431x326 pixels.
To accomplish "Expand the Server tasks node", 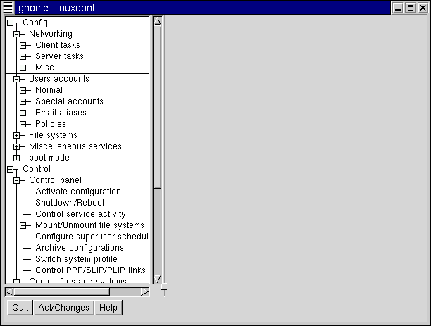I will click(23, 56).
